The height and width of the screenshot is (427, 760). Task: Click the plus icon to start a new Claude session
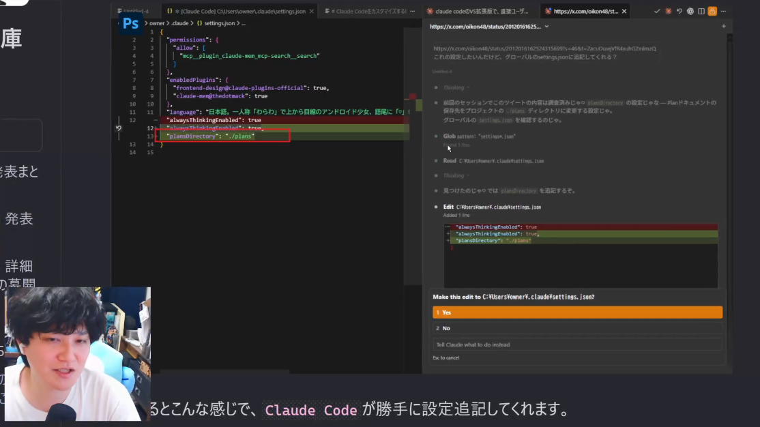724,27
